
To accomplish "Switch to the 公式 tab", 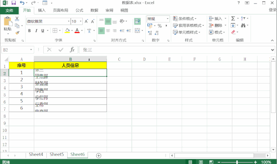I will tap(79, 10).
